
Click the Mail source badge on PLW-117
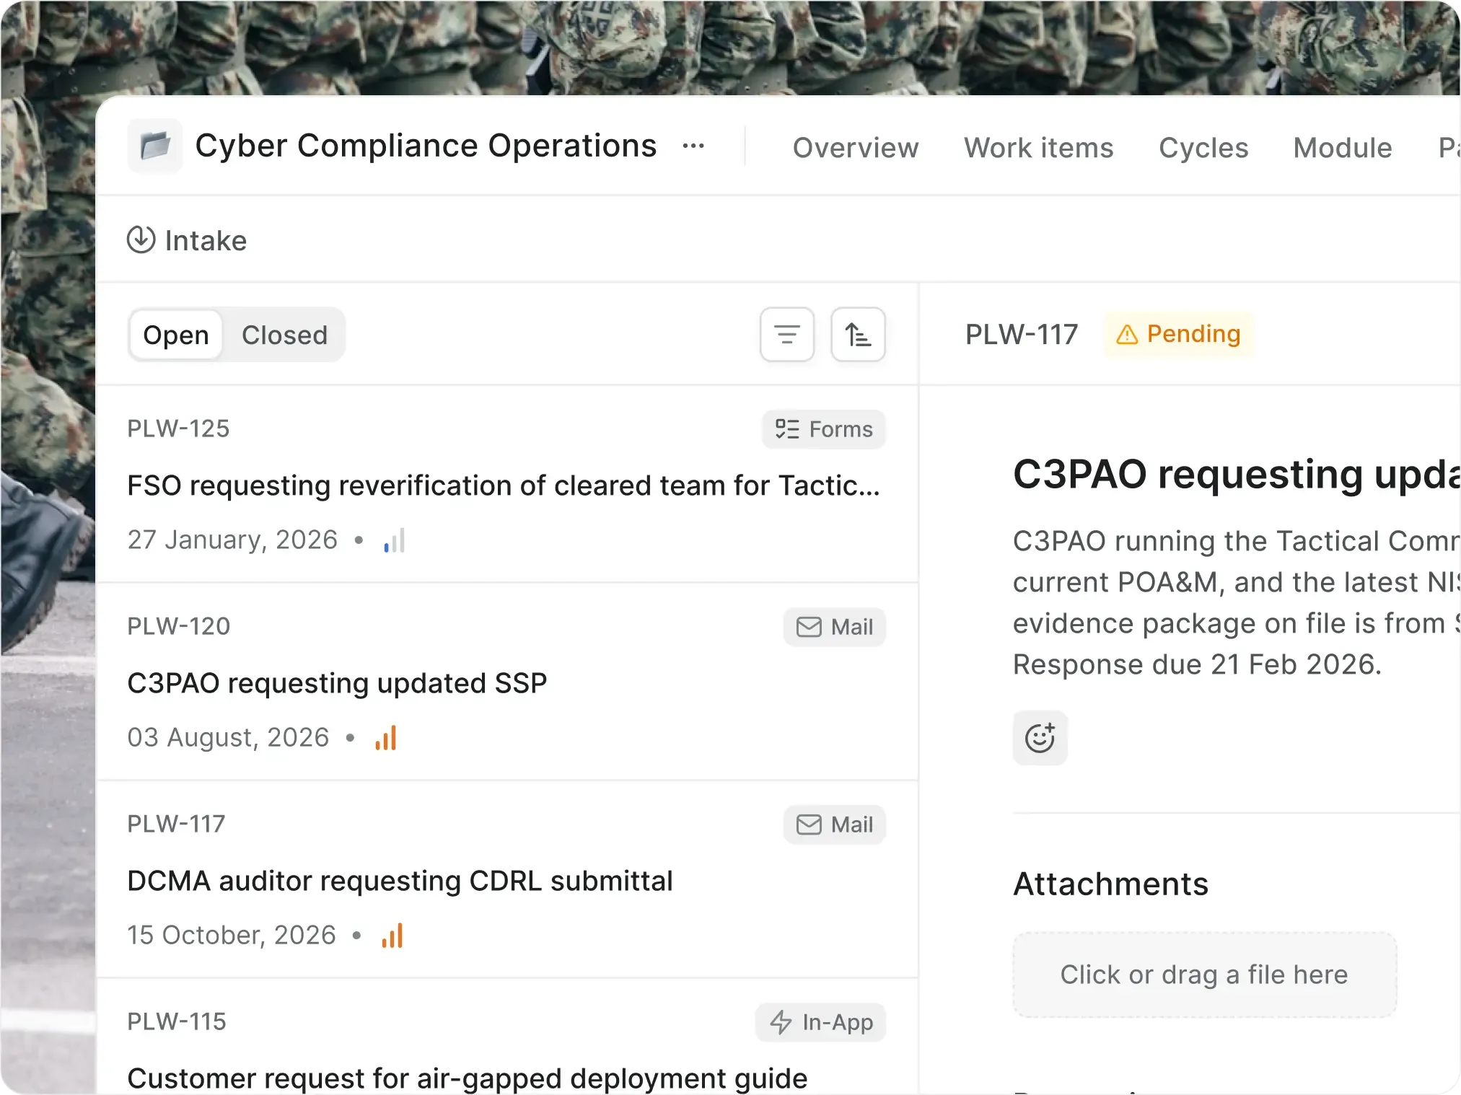coord(834,824)
